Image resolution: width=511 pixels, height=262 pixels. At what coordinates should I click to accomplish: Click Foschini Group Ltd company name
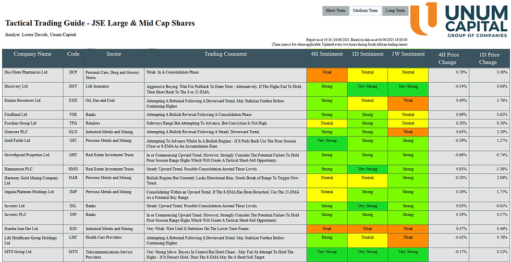coord(20,123)
